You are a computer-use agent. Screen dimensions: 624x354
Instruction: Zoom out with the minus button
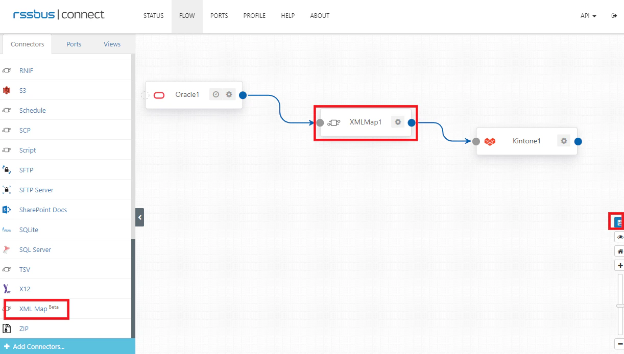pos(619,344)
